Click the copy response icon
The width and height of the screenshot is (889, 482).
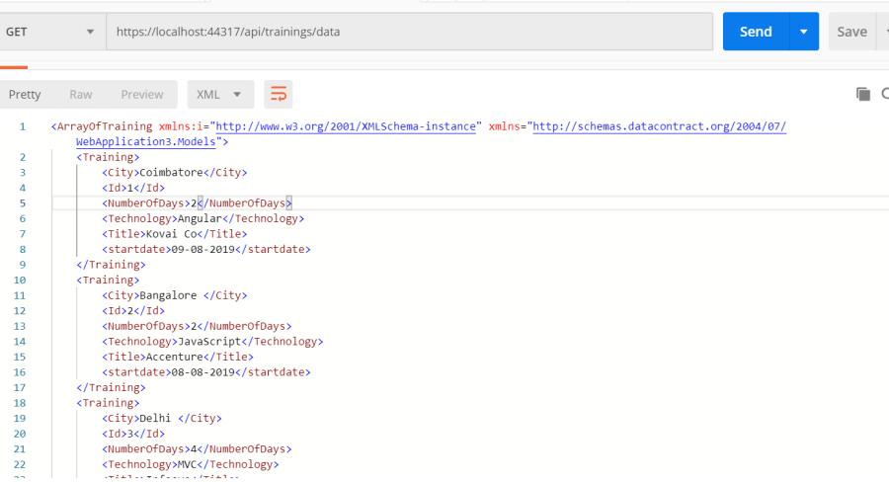click(863, 94)
